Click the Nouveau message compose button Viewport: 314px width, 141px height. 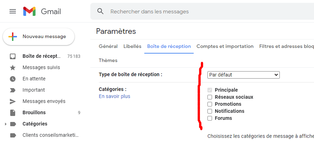click(39, 37)
